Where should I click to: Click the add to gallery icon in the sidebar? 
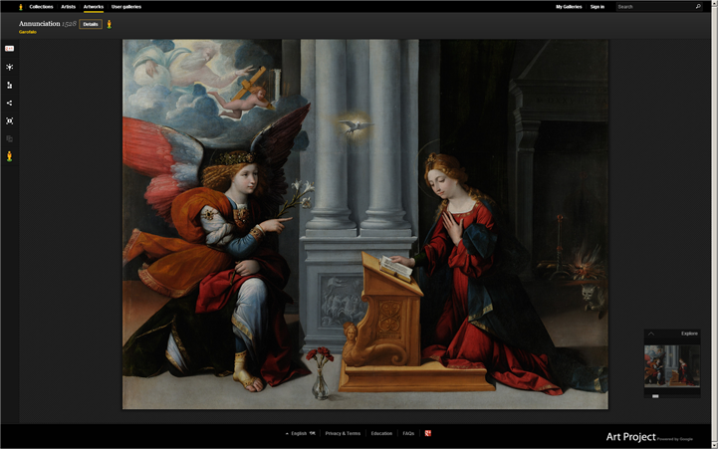coord(9,86)
